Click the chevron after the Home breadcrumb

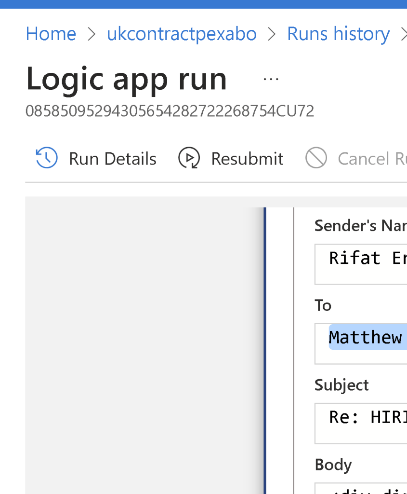(92, 34)
